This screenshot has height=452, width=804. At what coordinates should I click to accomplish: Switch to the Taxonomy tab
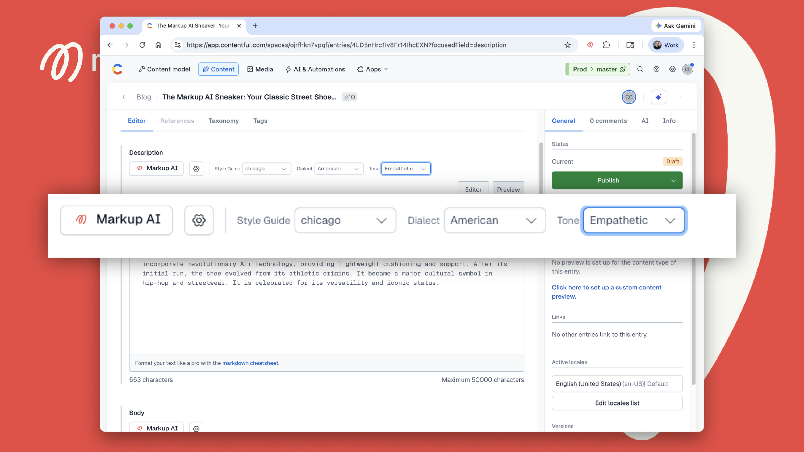pyautogui.click(x=224, y=121)
